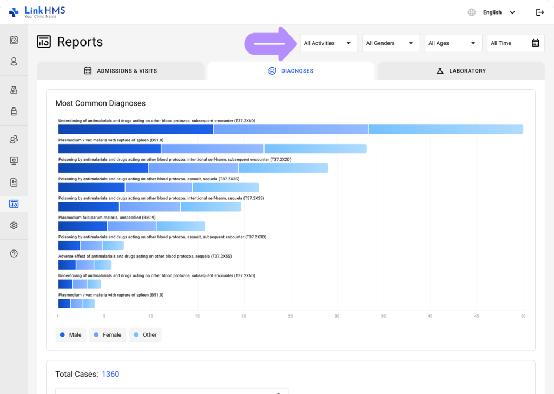Open the All Activities dropdown
This screenshot has width=554, height=394.
click(x=328, y=43)
